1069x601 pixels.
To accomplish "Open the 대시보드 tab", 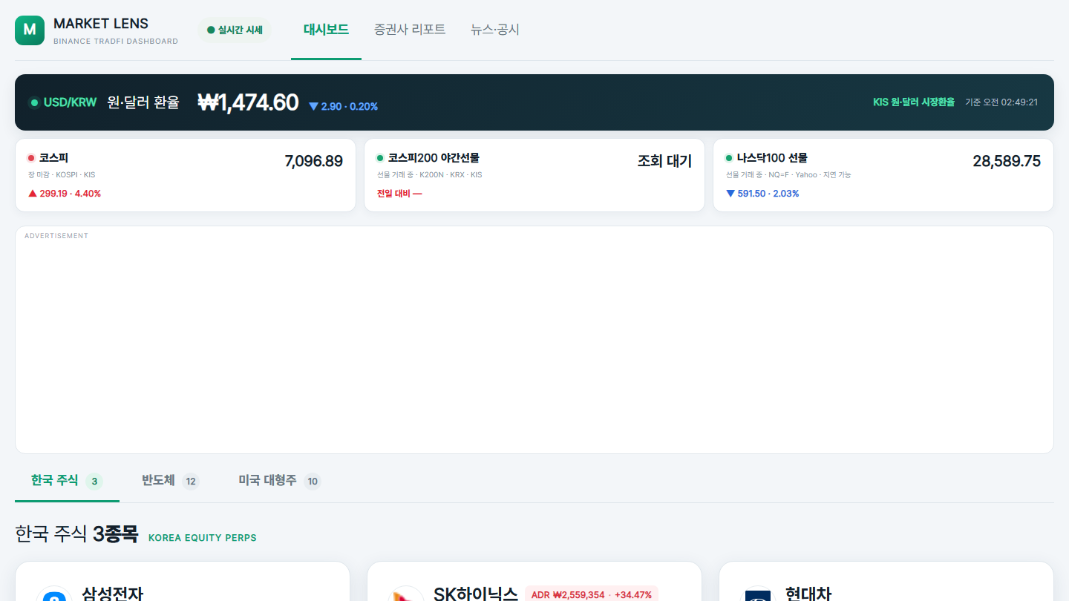I will click(x=326, y=30).
